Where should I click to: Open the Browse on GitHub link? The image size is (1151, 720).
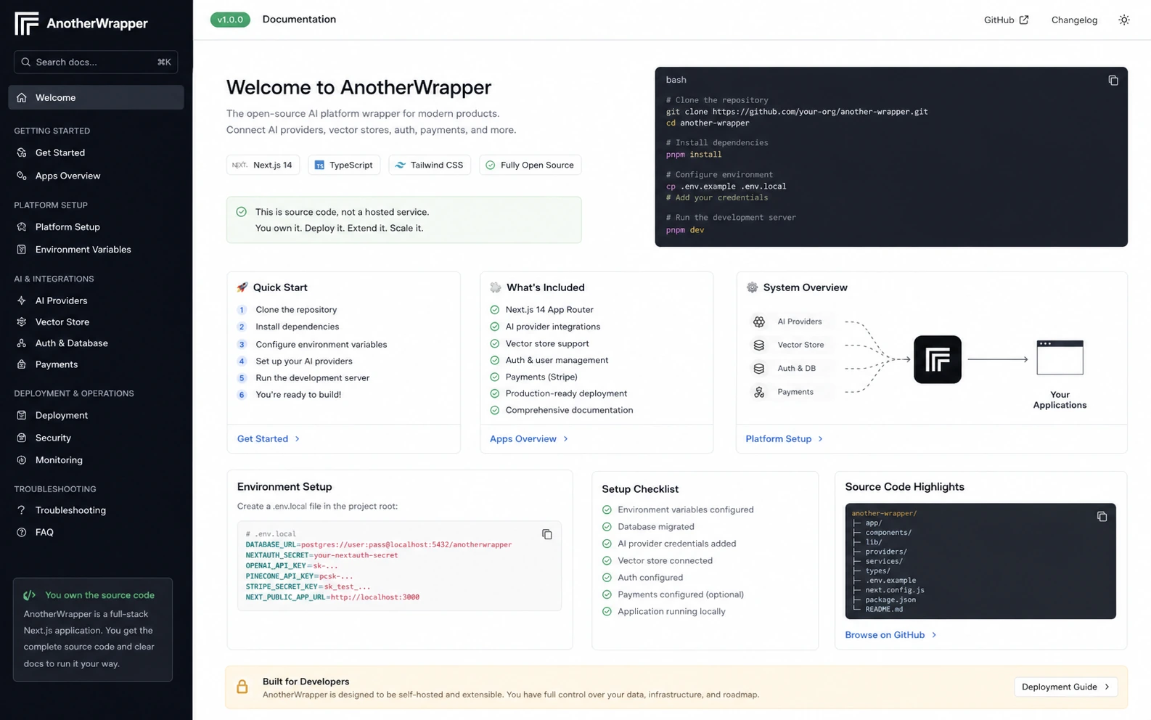890,635
